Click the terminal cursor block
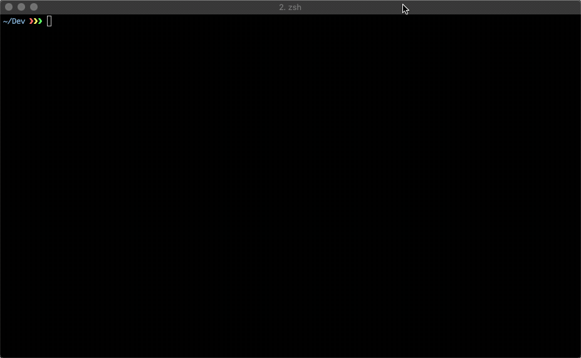 [x=50, y=21]
